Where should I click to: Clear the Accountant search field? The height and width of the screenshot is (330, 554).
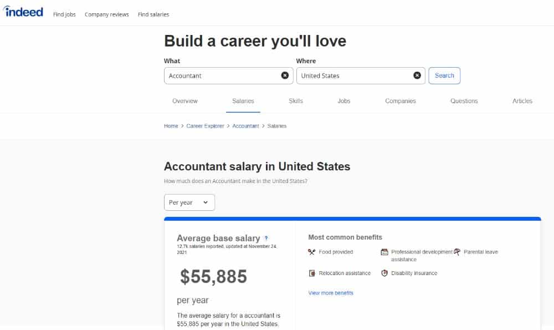click(285, 75)
